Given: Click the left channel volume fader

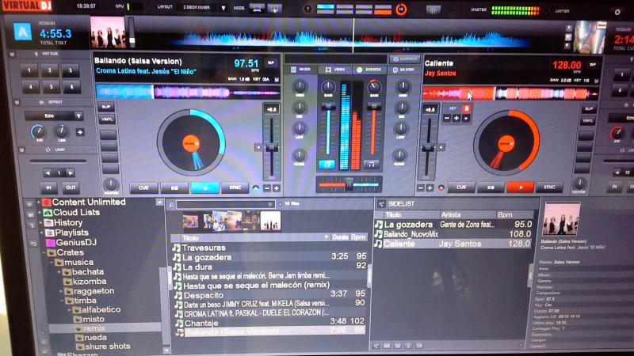Looking at the screenshot, I should coord(328,107).
